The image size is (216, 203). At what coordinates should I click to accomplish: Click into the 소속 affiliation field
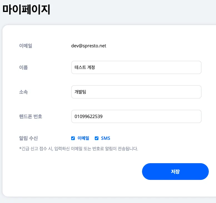pyautogui.click(x=136, y=92)
